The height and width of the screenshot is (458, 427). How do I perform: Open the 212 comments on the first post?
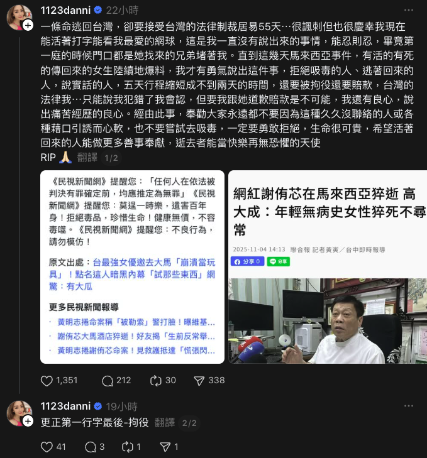click(116, 381)
